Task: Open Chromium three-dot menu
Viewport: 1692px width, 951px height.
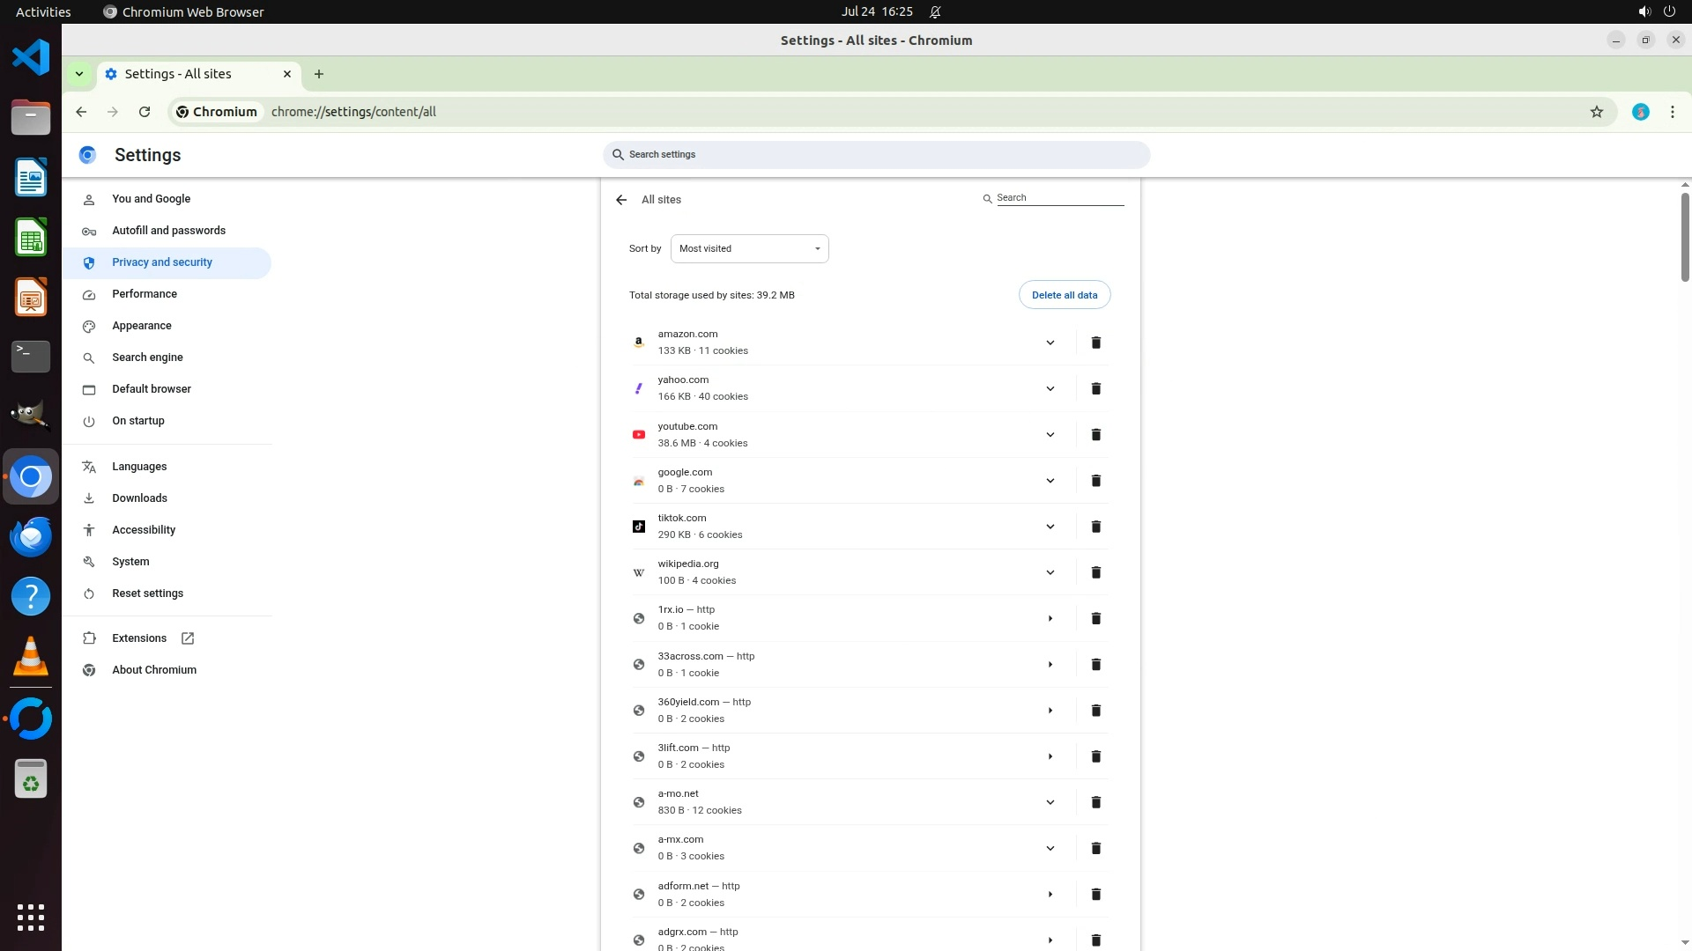Action: (1672, 112)
